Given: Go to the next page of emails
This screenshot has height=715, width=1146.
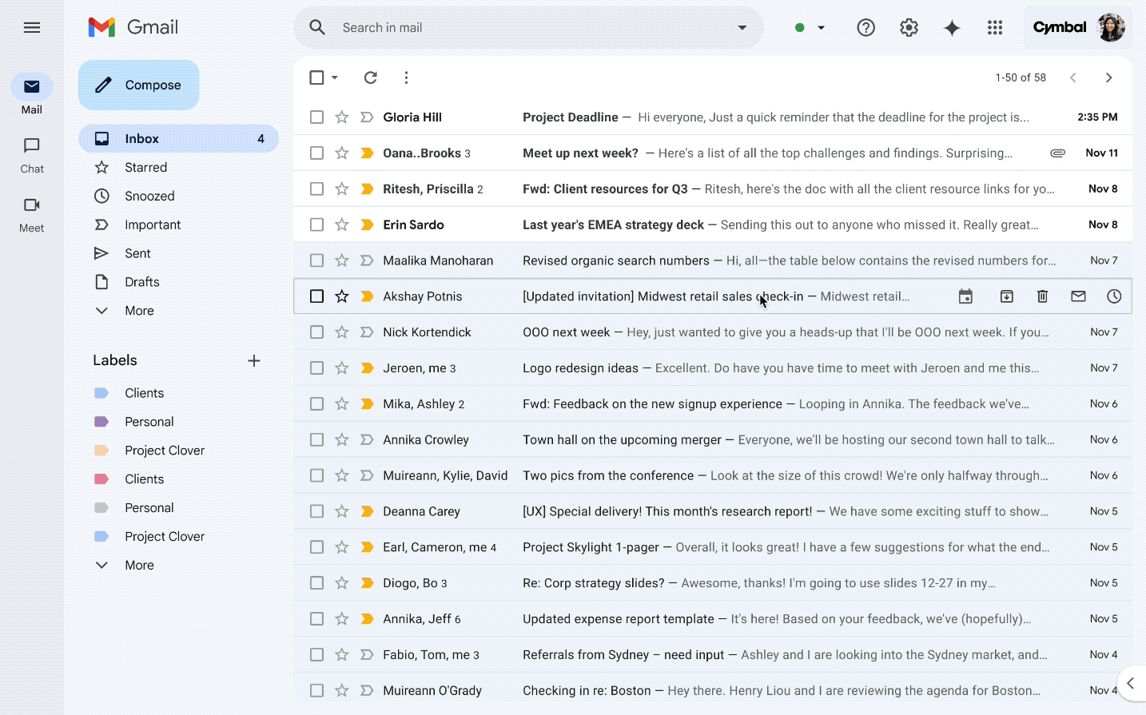Looking at the screenshot, I should click(x=1108, y=77).
